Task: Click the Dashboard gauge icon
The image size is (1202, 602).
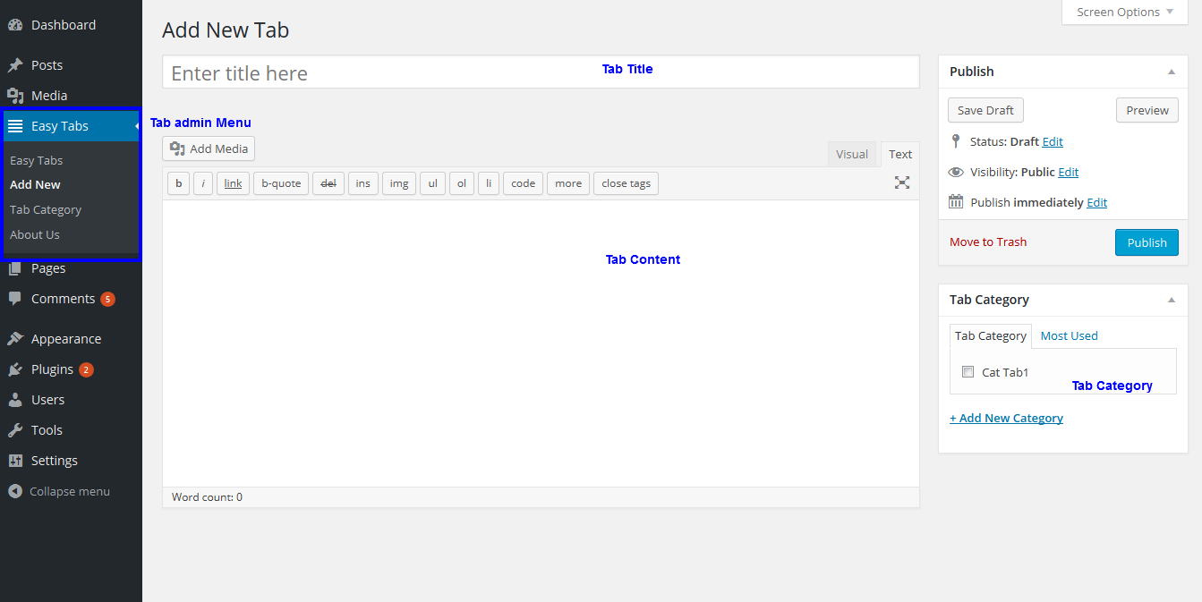Action: click(15, 25)
